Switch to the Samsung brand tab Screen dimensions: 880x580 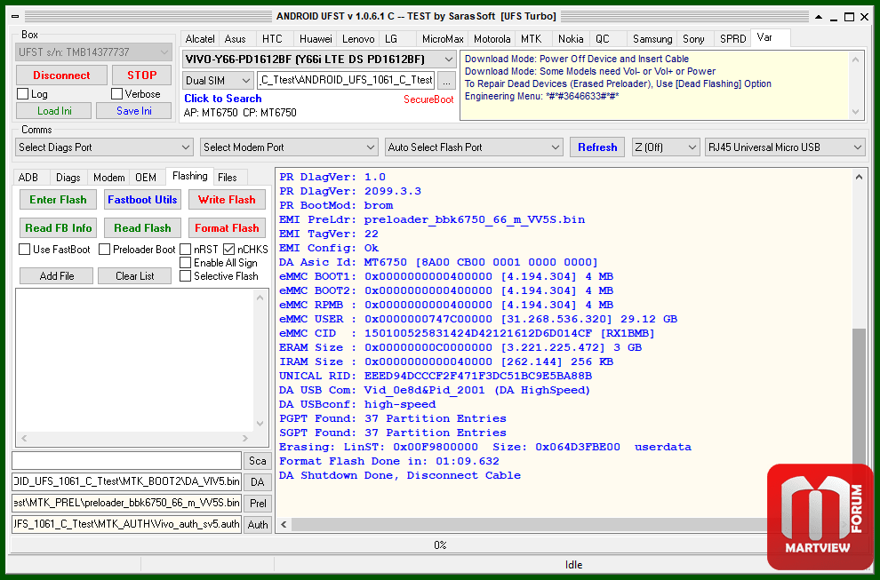[x=652, y=39]
